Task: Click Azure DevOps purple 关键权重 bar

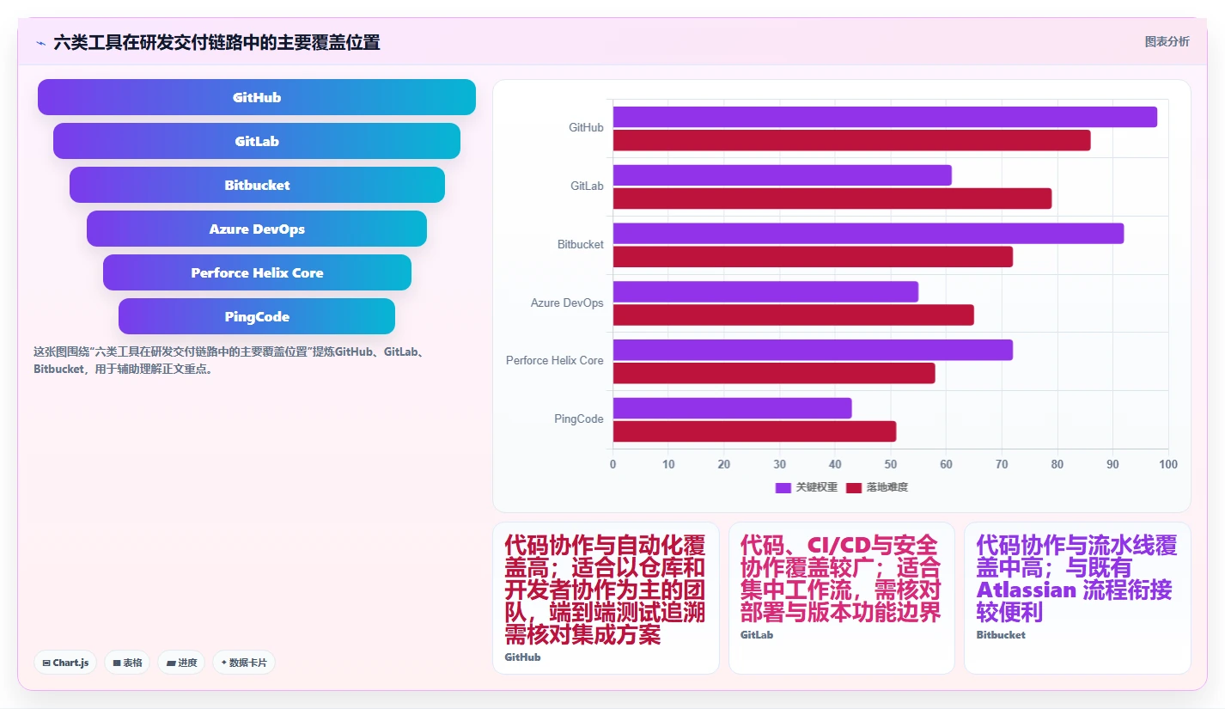Action: coord(765,291)
